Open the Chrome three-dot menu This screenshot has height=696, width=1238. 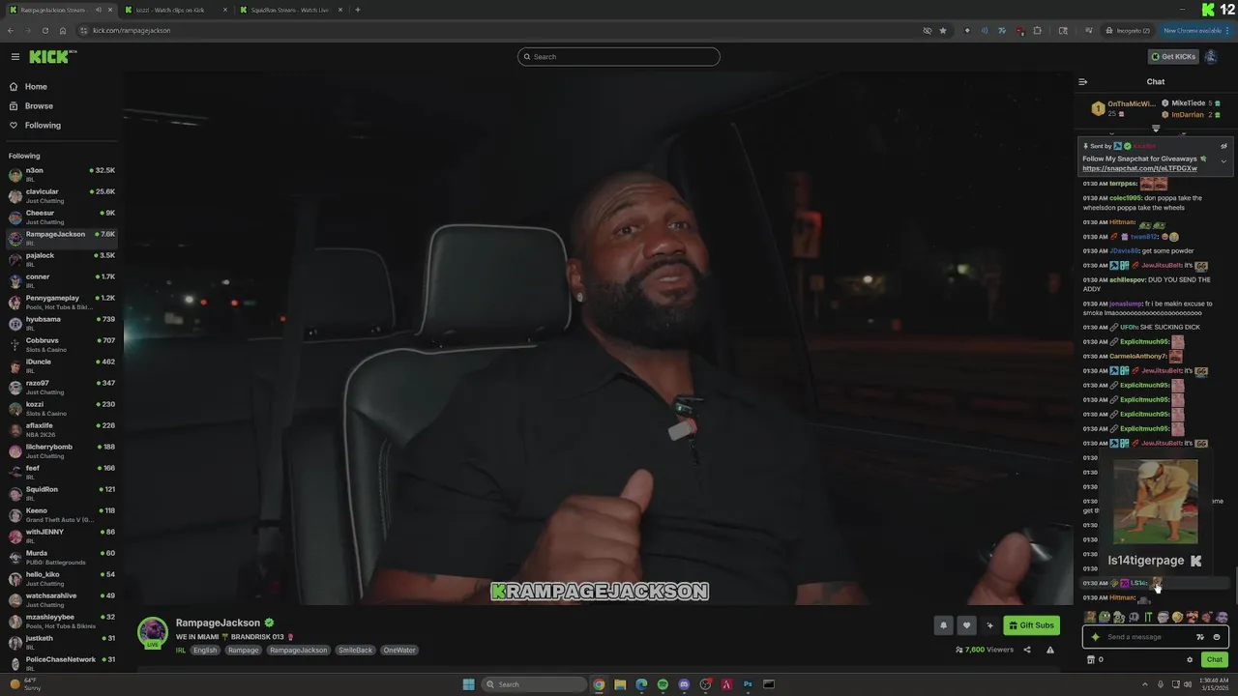(1229, 30)
